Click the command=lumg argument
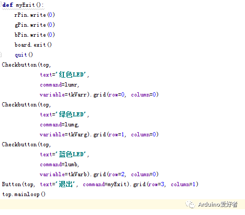The height and width of the screenshot is (215, 245). pyautogui.click(x=59, y=125)
